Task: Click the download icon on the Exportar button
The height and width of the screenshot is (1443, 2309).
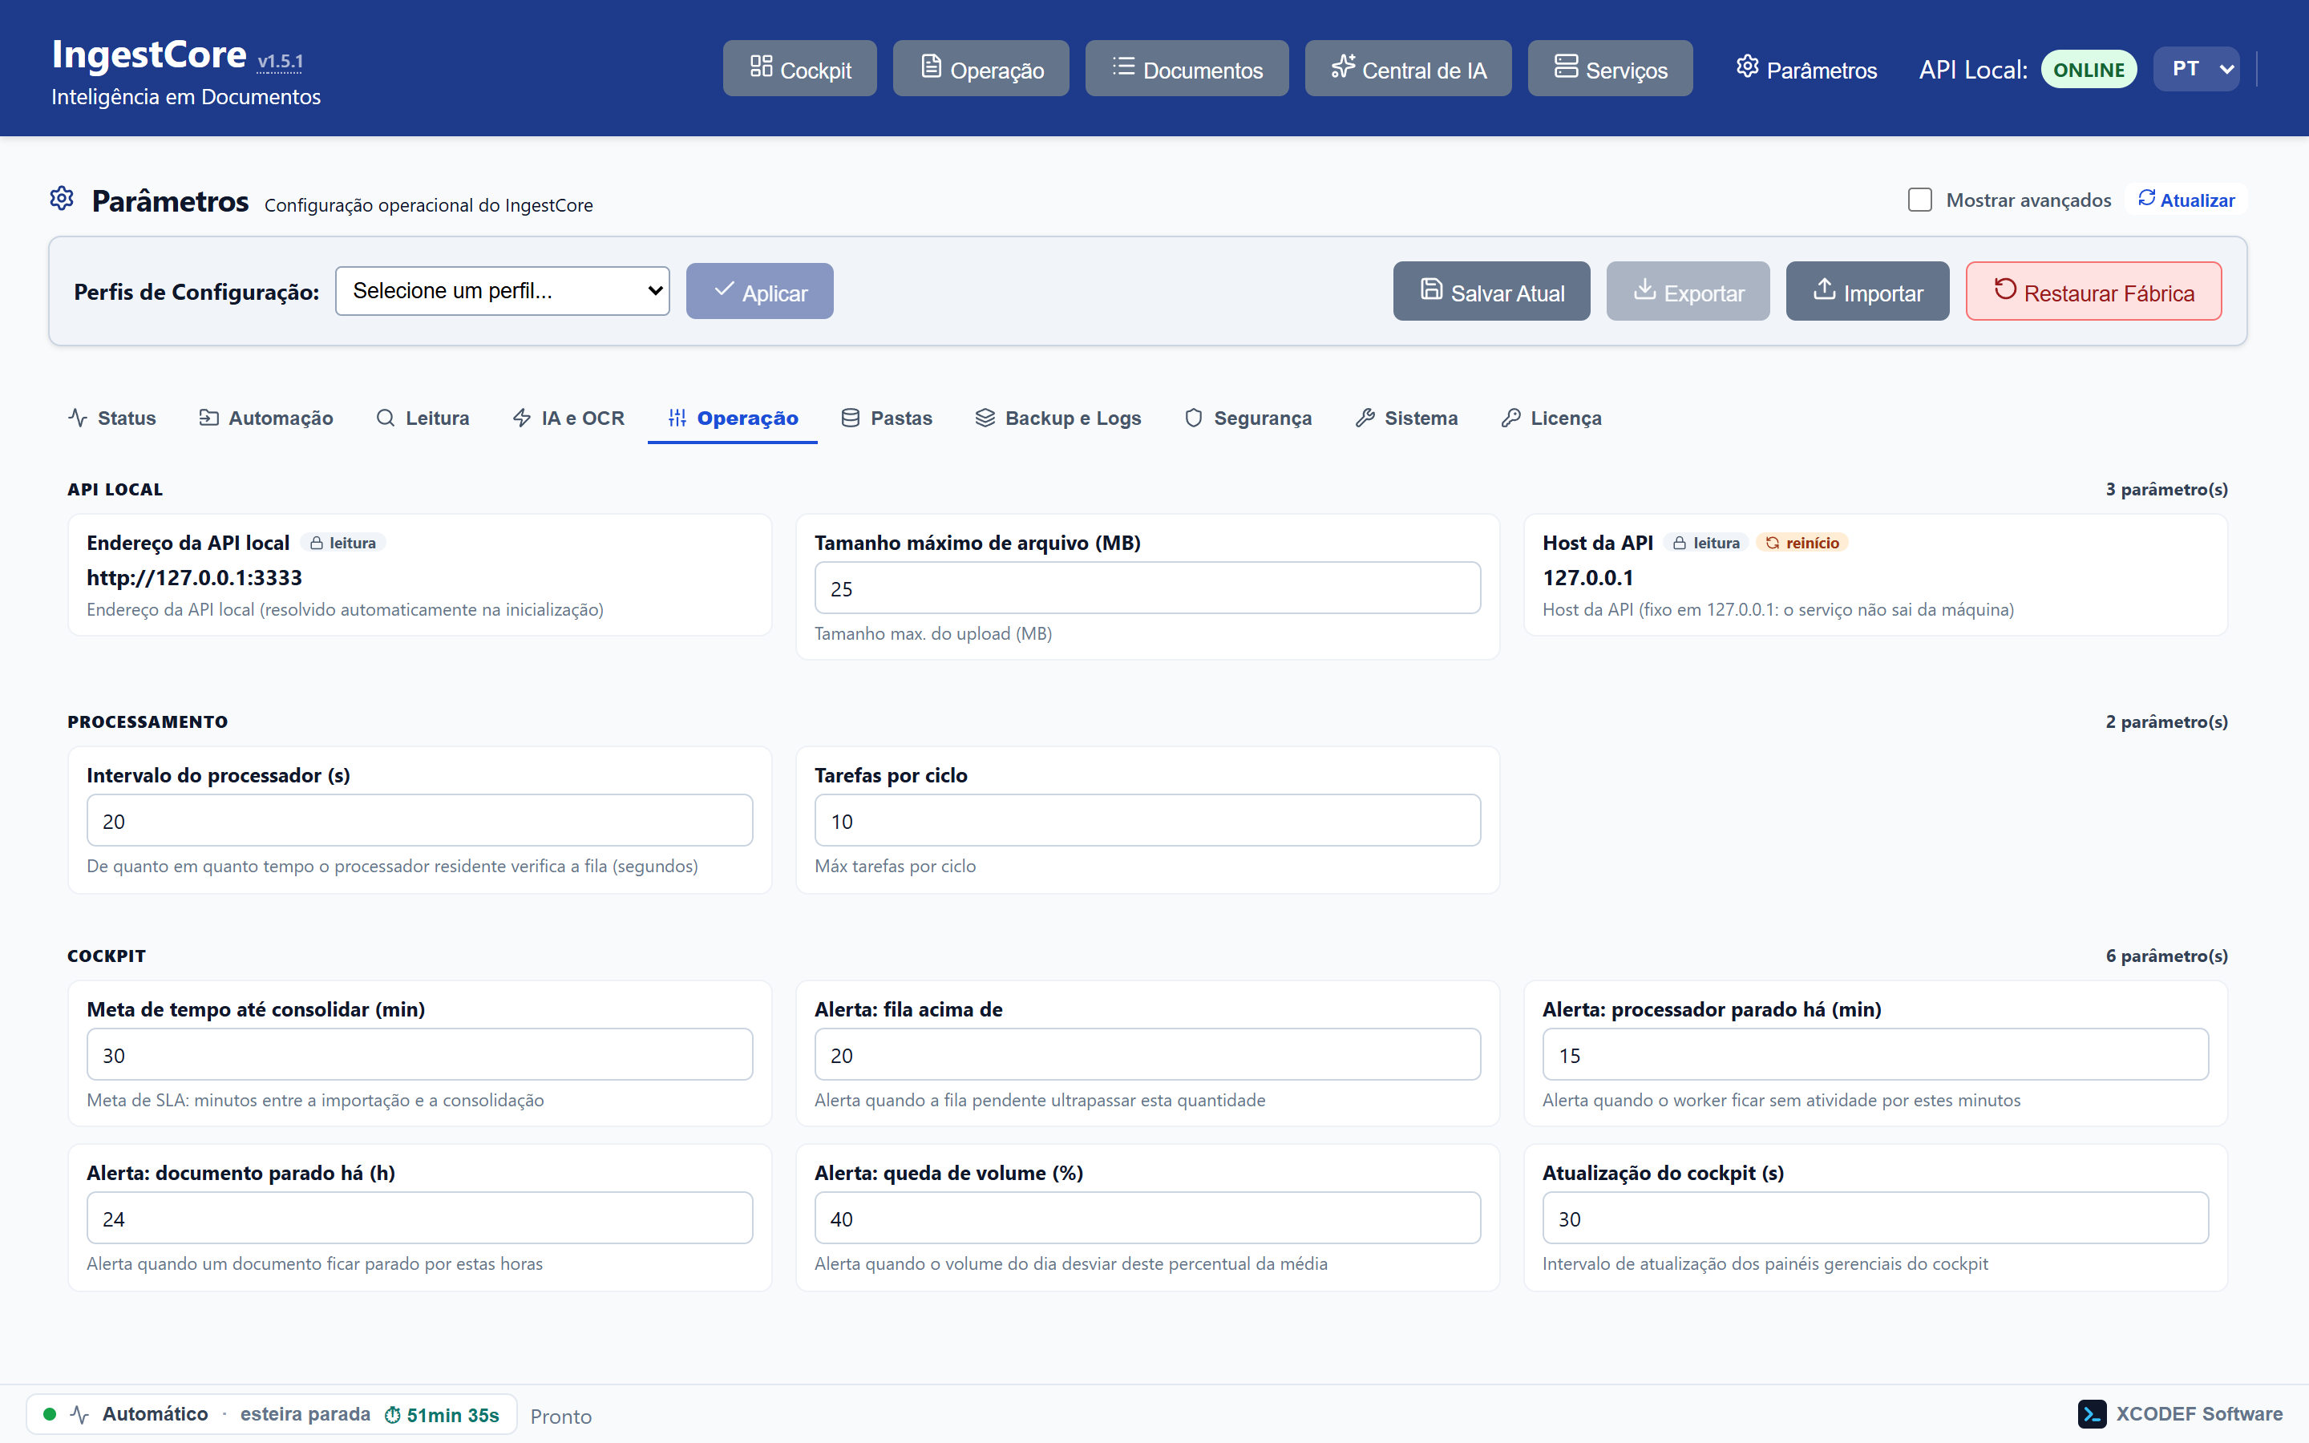Action: pyautogui.click(x=1644, y=289)
